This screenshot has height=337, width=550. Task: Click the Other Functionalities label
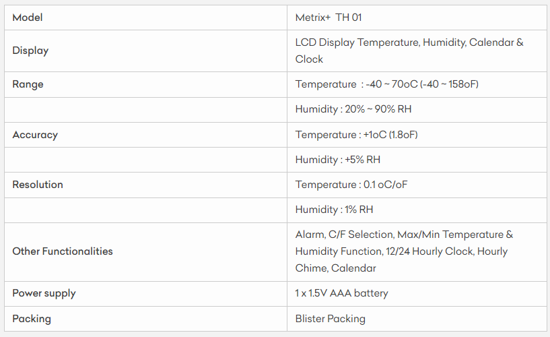[x=63, y=251]
